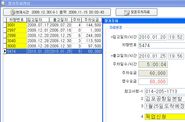Viewport: 185px width, 122px height.
Task: Click the exit time field 19:56
Action: 176,56
